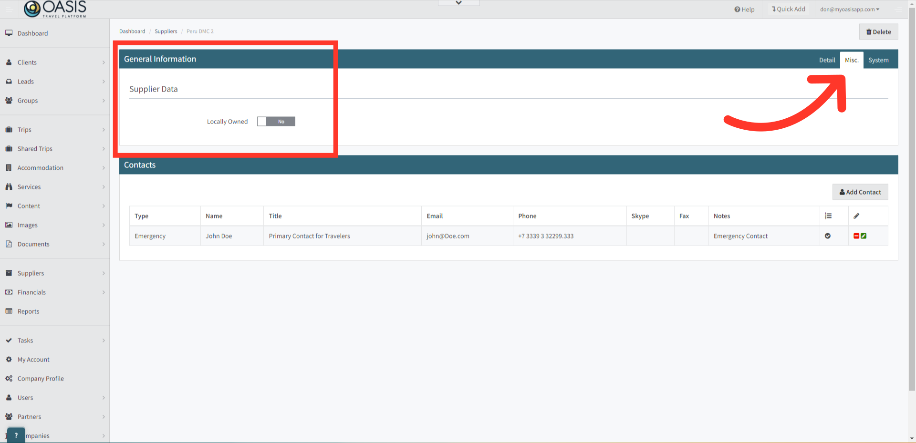The height and width of the screenshot is (443, 916).
Task: Click the green edit icon for John Doe contact
Action: coord(864,236)
